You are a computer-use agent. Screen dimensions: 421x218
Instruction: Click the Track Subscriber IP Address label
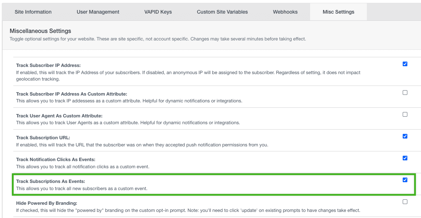coord(48,66)
